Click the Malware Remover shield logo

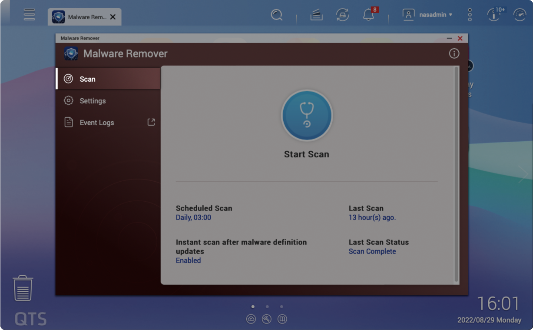coord(71,53)
